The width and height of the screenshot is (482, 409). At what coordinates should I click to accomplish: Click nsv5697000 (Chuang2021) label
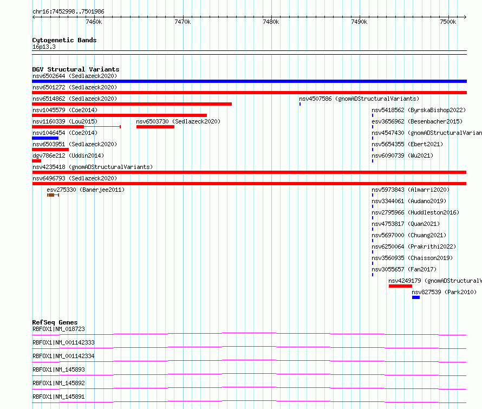point(409,235)
